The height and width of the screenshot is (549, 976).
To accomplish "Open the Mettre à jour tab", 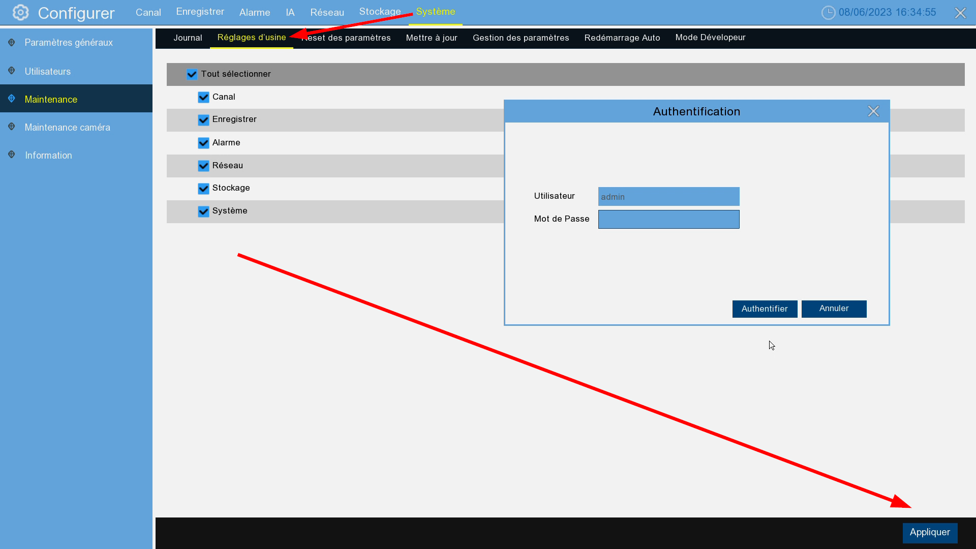I will (x=431, y=38).
